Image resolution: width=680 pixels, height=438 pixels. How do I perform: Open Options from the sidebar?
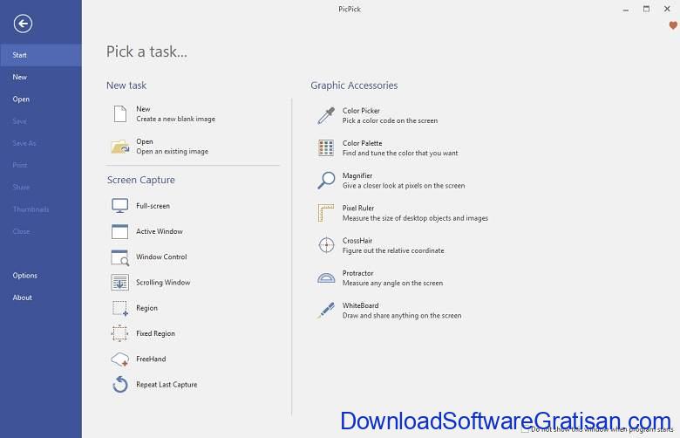point(41,276)
